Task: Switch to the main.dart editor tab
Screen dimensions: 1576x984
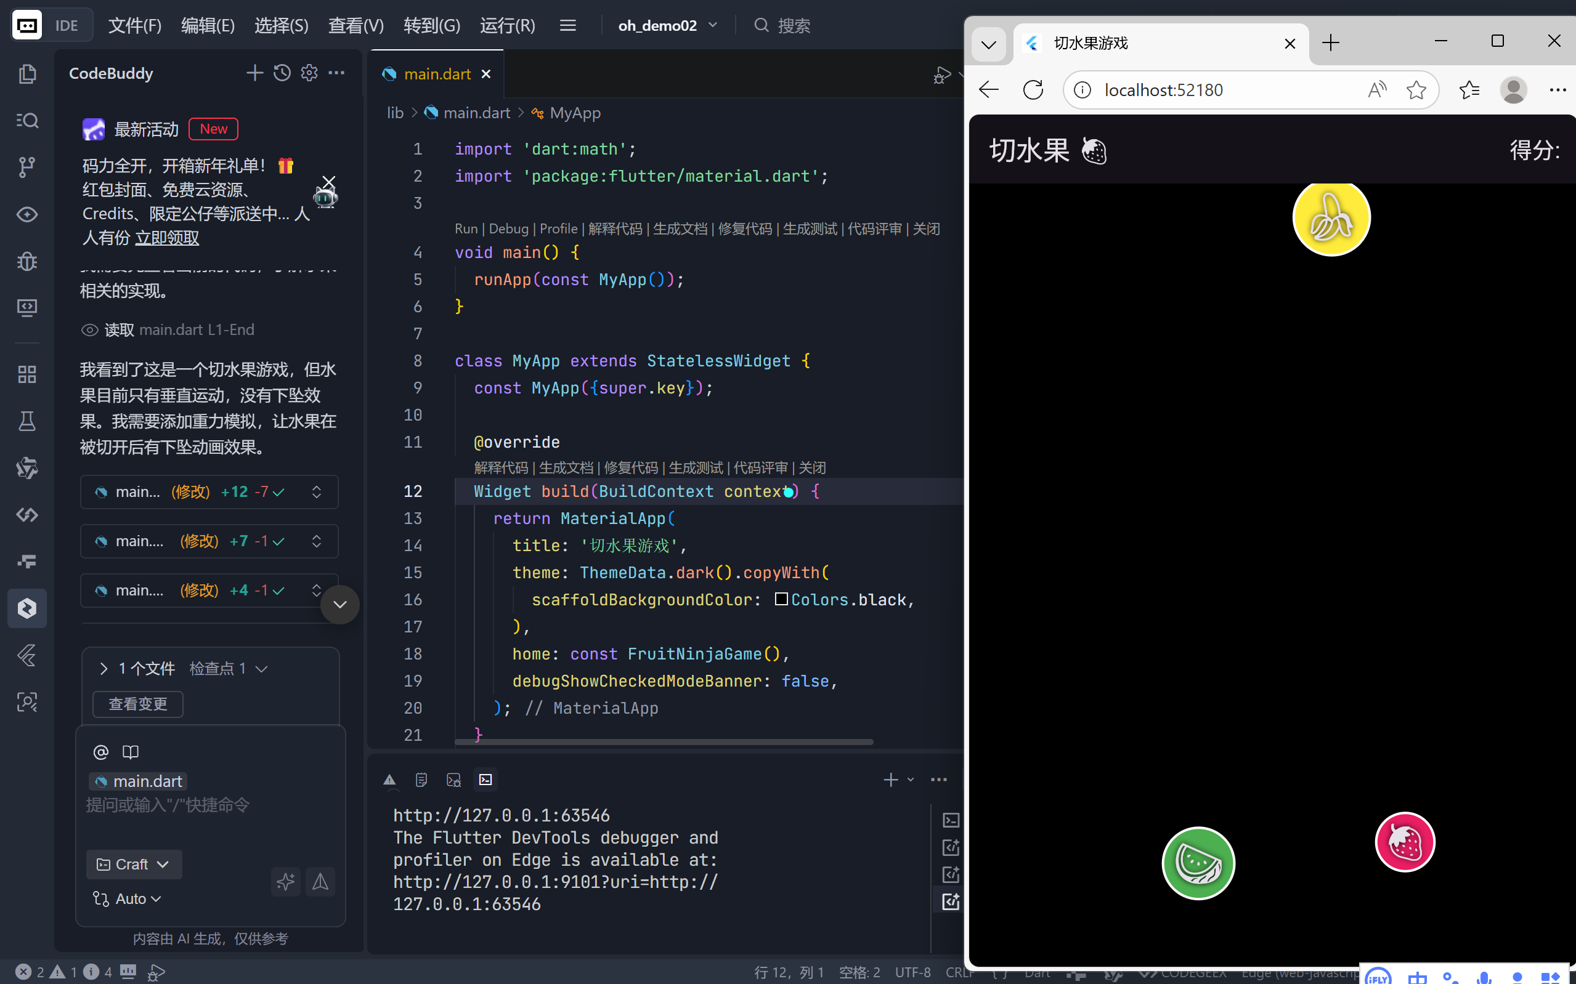Action: pos(437,74)
